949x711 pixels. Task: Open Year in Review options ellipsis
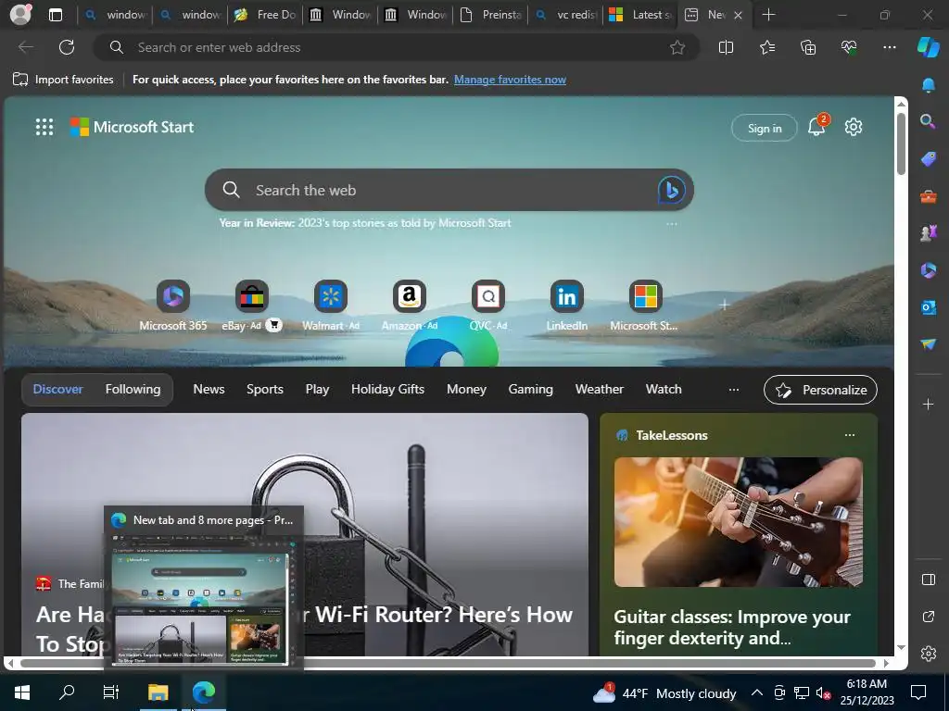point(671,223)
